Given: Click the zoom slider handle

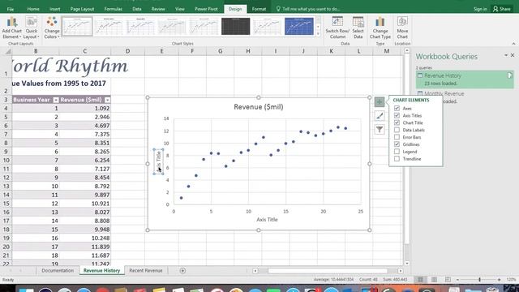Looking at the screenshot, I should click(479, 280).
